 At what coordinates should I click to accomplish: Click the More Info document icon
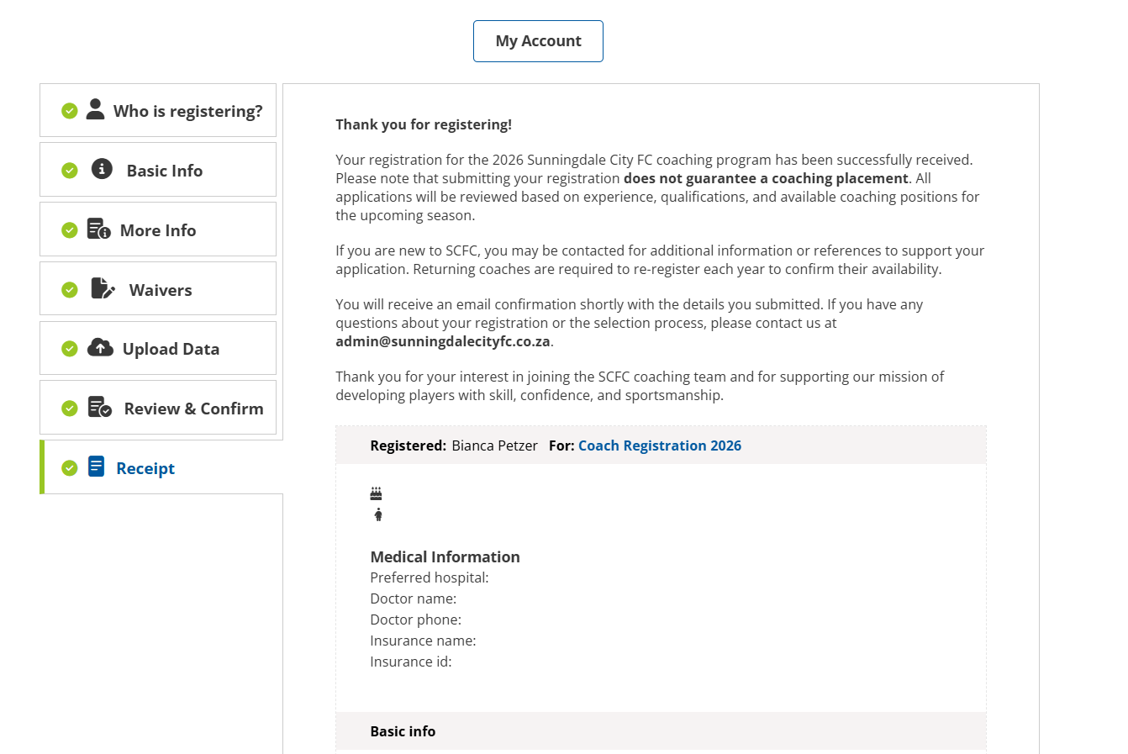pos(98,229)
